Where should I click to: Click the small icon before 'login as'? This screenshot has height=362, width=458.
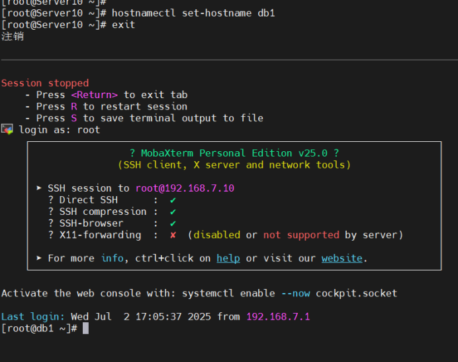(x=7, y=129)
